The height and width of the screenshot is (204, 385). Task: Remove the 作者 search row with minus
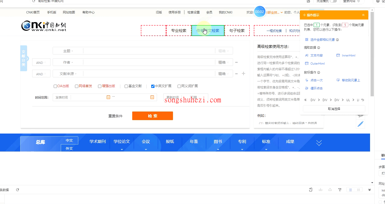click(236, 62)
